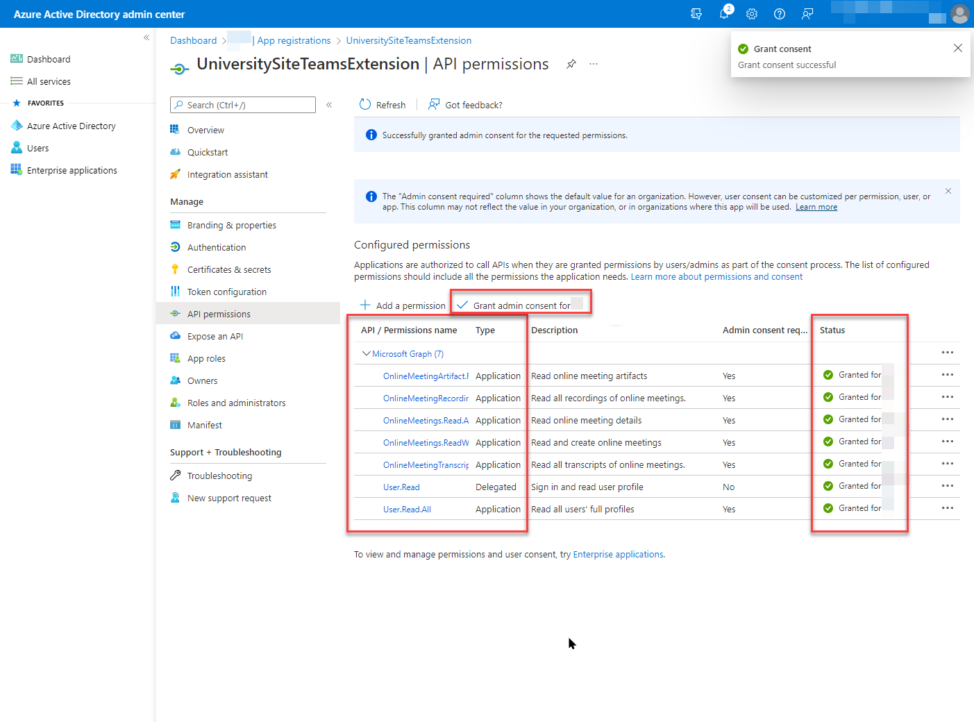Click Learn more link in info banner

point(816,207)
